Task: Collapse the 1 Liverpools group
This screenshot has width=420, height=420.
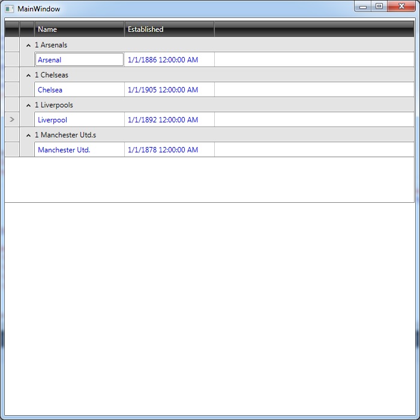Action: [x=28, y=105]
